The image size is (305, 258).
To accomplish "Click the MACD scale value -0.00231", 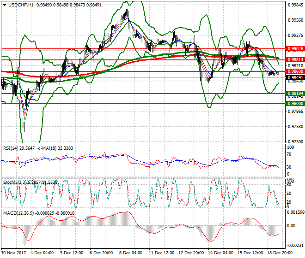I will [x=295, y=246].
